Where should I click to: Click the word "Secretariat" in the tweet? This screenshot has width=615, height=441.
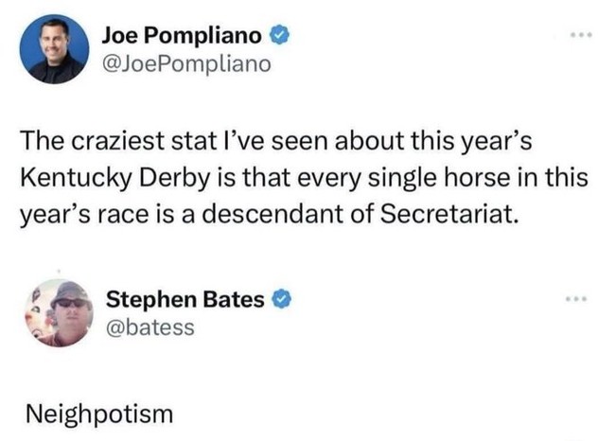(x=447, y=215)
